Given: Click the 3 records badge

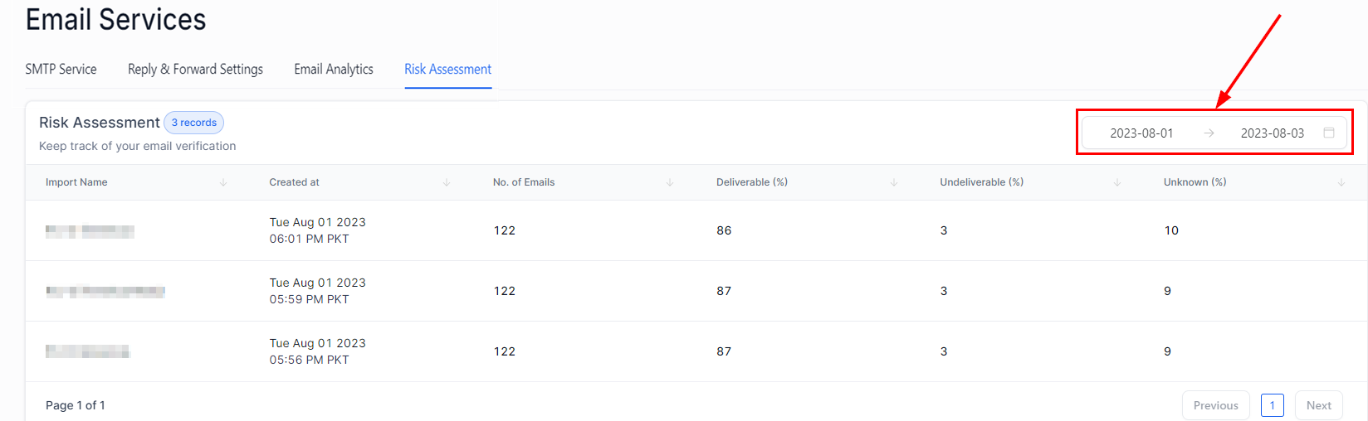Looking at the screenshot, I should pyautogui.click(x=193, y=123).
